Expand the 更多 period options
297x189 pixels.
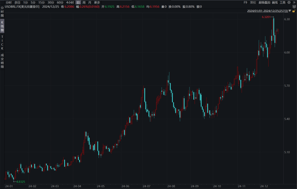pyautogui.click(x=97, y=2)
